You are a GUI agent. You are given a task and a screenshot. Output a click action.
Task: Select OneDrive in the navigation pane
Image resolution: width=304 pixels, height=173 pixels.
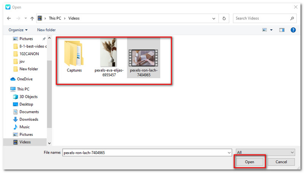pyautogui.click(x=25, y=79)
